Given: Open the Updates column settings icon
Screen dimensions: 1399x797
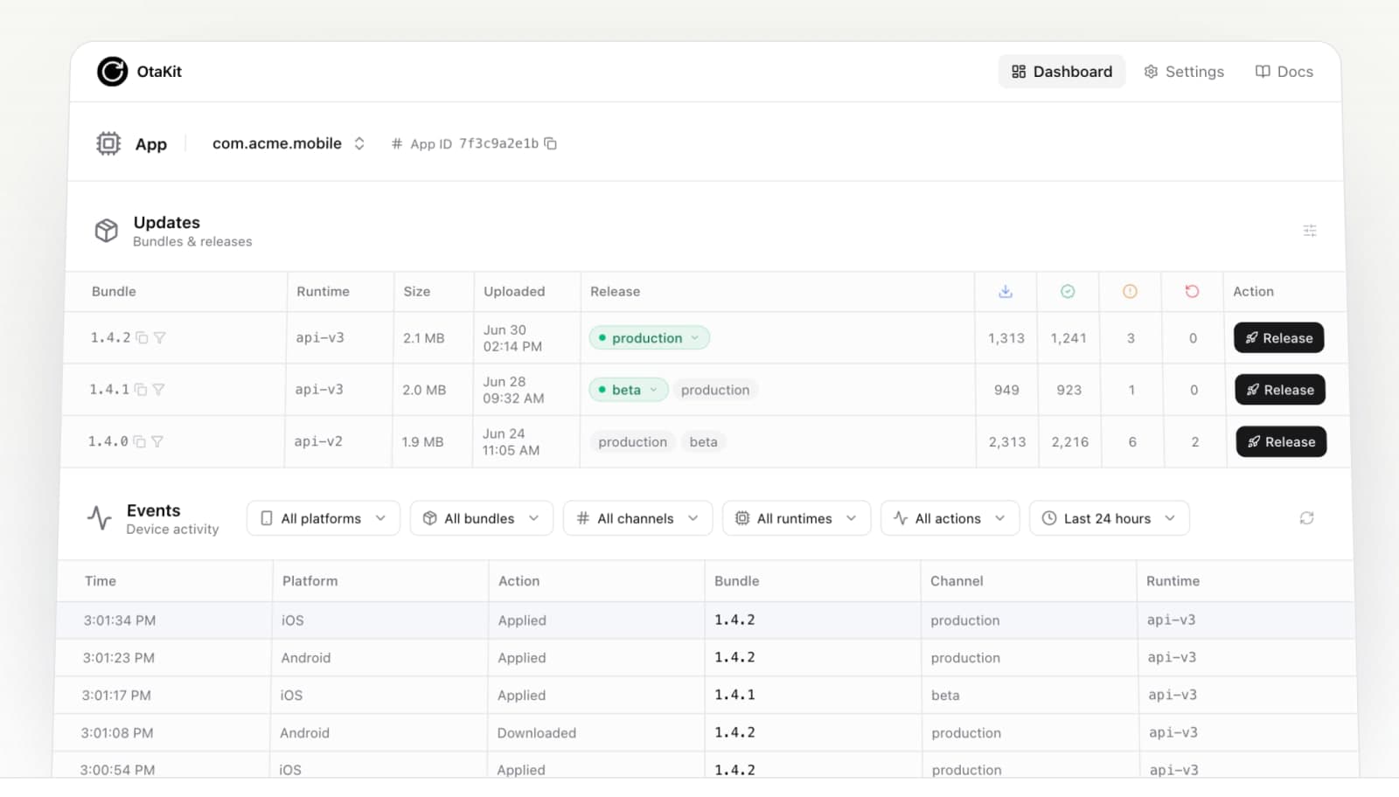Looking at the screenshot, I should click(x=1310, y=231).
